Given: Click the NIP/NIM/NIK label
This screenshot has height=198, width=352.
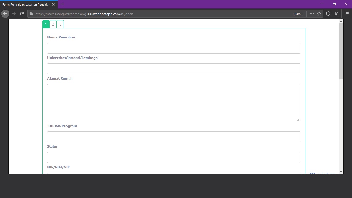Looking at the screenshot, I should (x=58, y=167).
